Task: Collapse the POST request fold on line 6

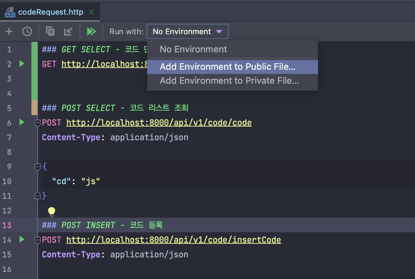Action: pos(37,123)
